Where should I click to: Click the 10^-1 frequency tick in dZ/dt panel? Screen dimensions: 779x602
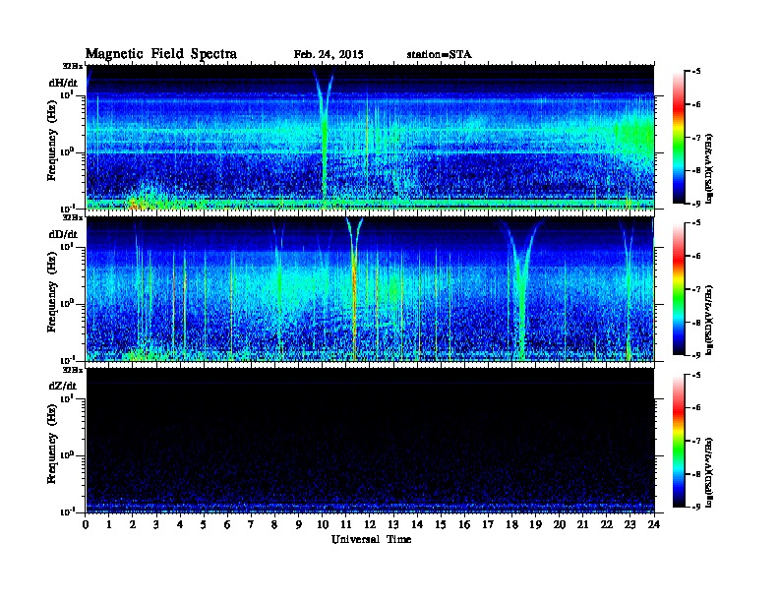coord(67,512)
